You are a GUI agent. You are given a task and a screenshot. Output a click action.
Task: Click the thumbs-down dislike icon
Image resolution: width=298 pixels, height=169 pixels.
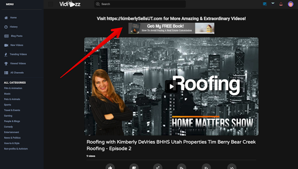coord(134,167)
